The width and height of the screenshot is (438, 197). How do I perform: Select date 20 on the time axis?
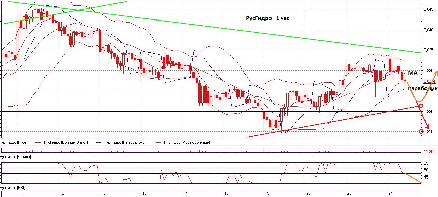coord(308,194)
